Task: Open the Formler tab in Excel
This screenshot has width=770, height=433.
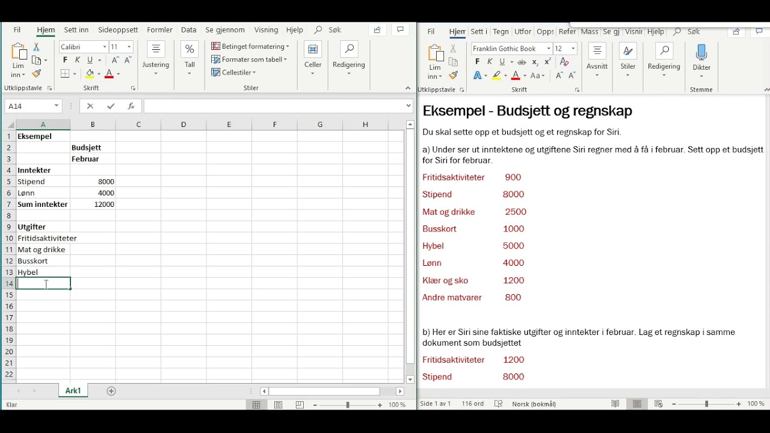Action: click(159, 29)
